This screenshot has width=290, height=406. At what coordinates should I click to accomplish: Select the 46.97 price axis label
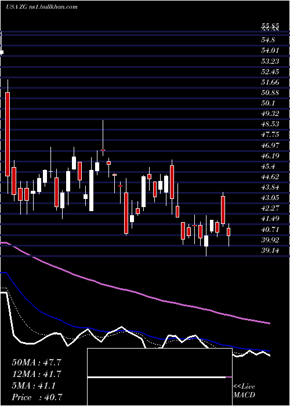pos(270,145)
